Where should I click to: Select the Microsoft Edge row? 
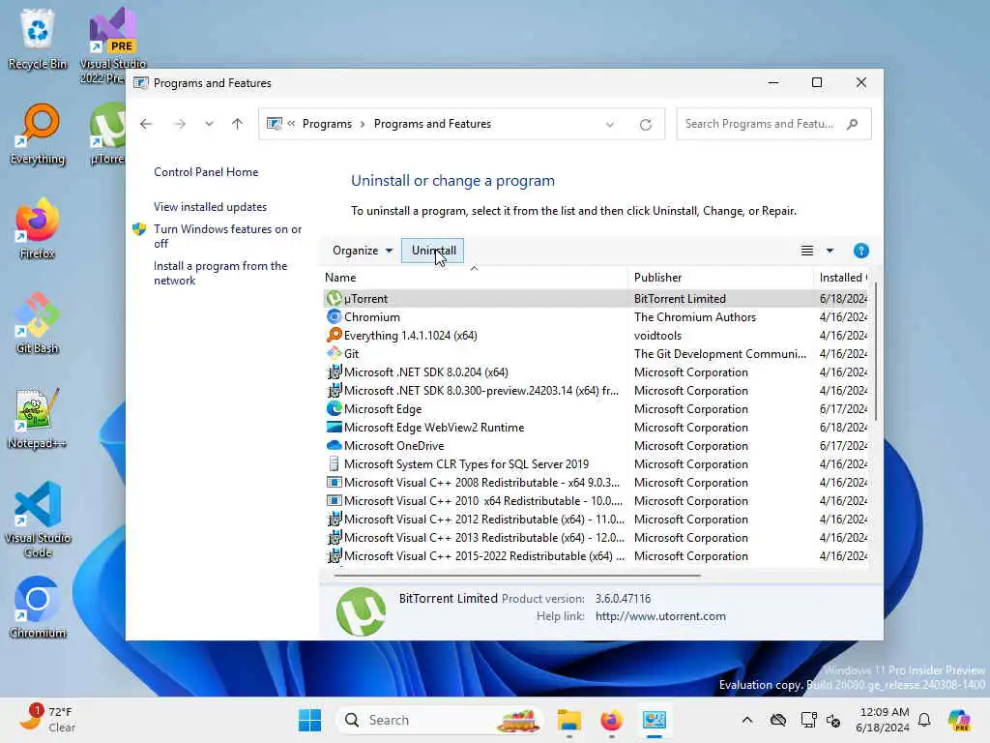(x=596, y=408)
